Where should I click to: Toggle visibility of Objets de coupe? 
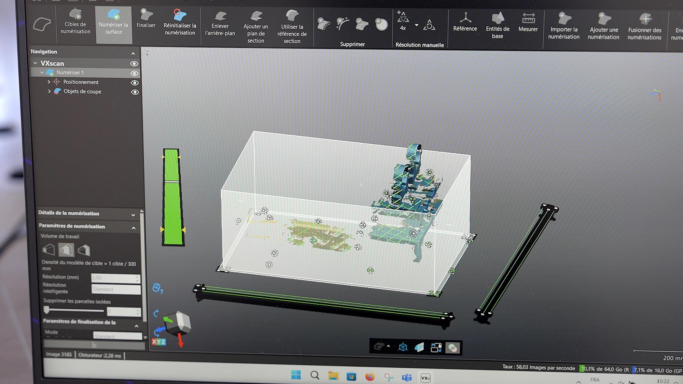[x=135, y=92]
